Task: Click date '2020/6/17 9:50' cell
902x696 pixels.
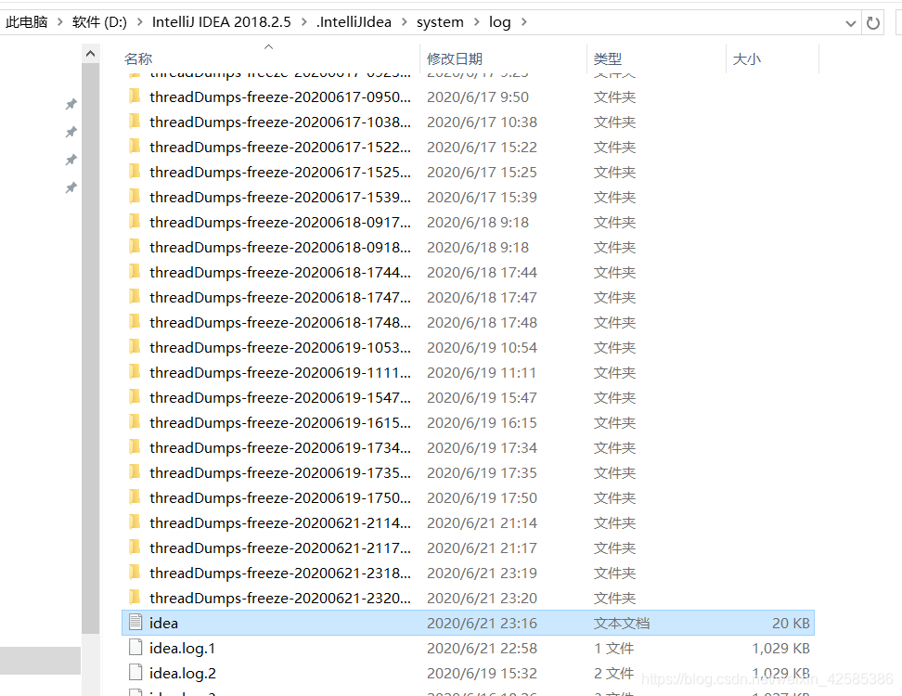Action: click(x=478, y=97)
